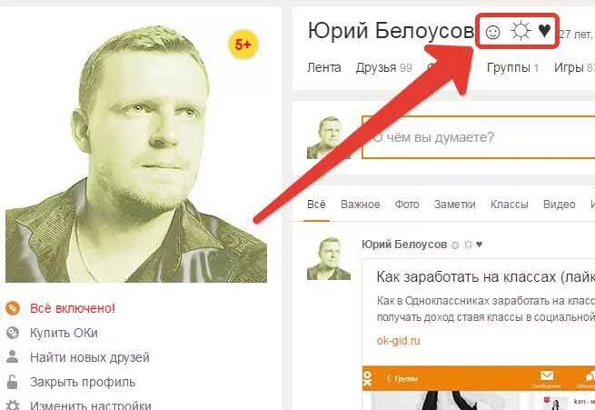Click the Odnoklassniki logo in orange preview bar
The height and width of the screenshot is (410, 595).
tap(368, 378)
